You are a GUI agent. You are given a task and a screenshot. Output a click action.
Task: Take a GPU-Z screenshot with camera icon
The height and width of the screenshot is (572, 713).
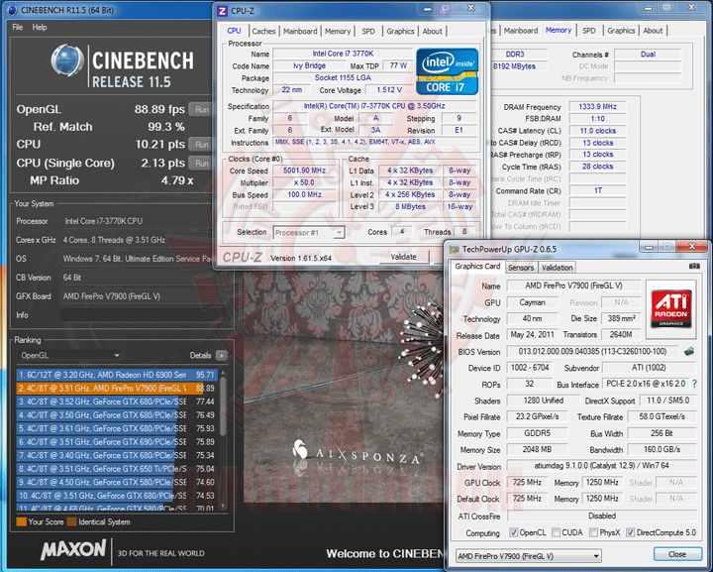click(694, 267)
